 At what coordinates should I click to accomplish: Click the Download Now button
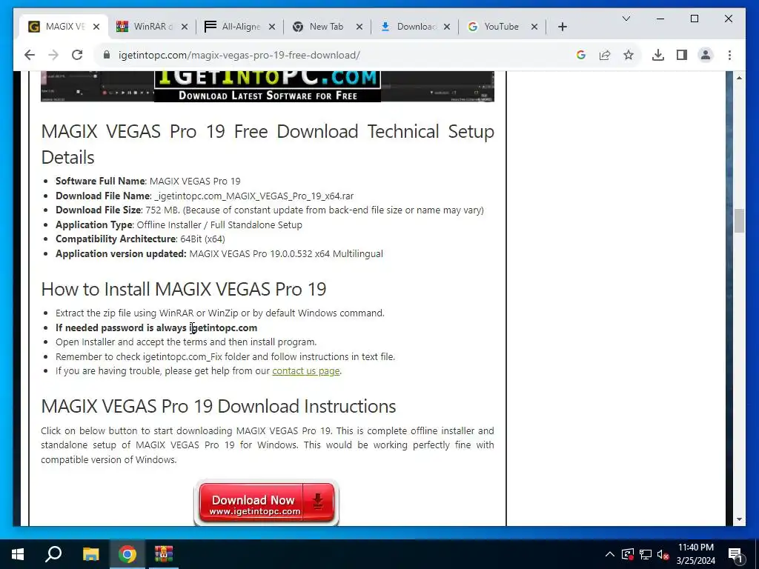[266, 503]
